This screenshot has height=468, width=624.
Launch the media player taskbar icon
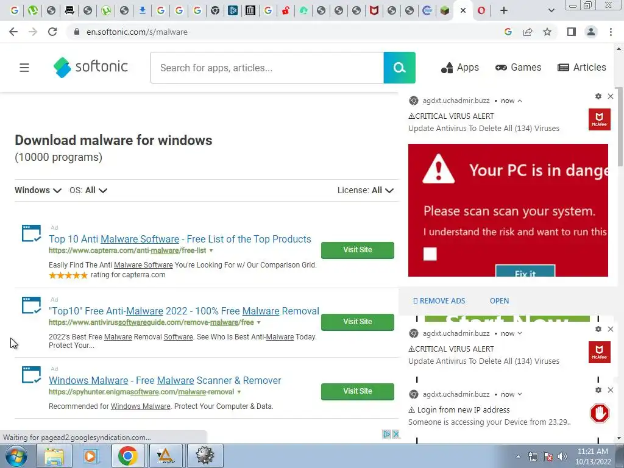pos(90,456)
